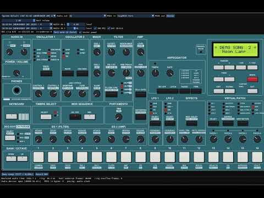Image resolution: width=264 pixels, height=198 pixels.
Task: Click the GLOBAL button below the display
Action: [229, 91]
